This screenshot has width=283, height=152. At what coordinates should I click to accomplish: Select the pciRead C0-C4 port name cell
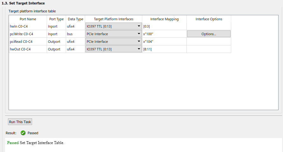tap(28, 42)
